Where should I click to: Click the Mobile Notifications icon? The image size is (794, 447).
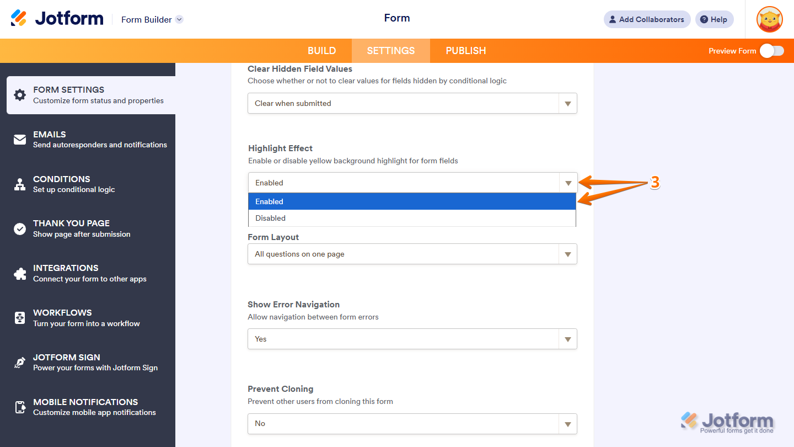coord(20,407)
